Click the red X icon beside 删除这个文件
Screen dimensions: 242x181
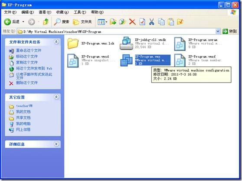pos(11,83)
